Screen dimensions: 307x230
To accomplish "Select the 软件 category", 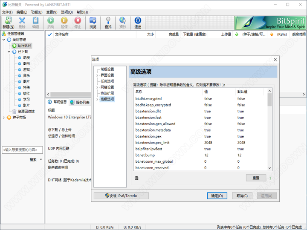I will pos(26,93).
